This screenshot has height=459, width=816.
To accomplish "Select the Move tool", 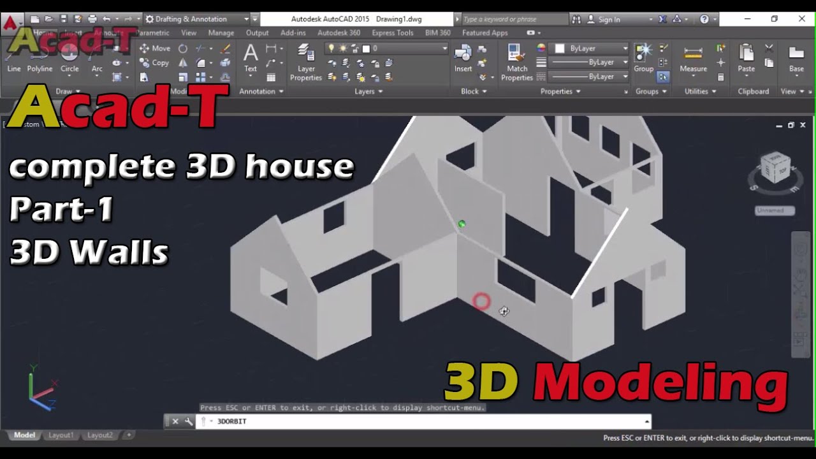I will point(155,48).
